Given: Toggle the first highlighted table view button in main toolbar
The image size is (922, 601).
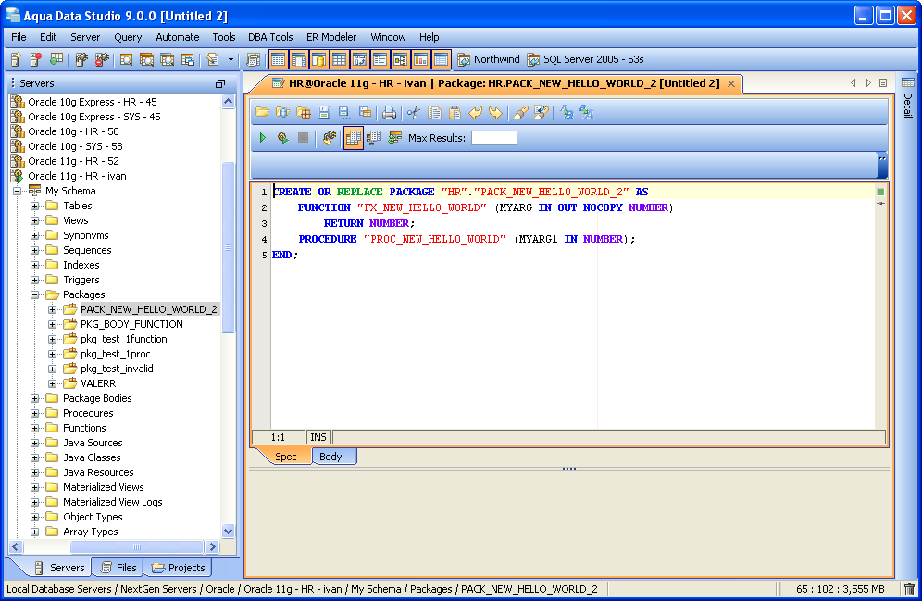Looking at the screenshot, I should point(278,59).
